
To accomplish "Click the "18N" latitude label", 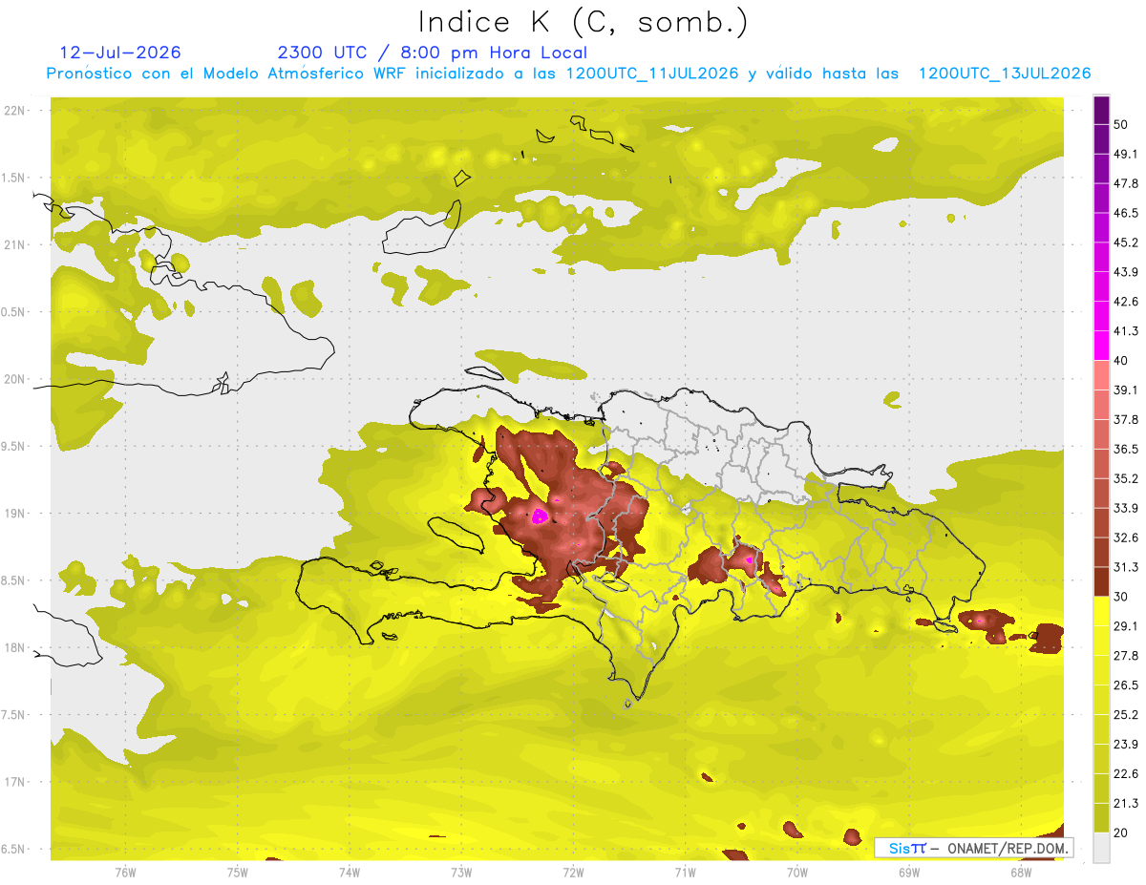I will [x=14, y=647].
